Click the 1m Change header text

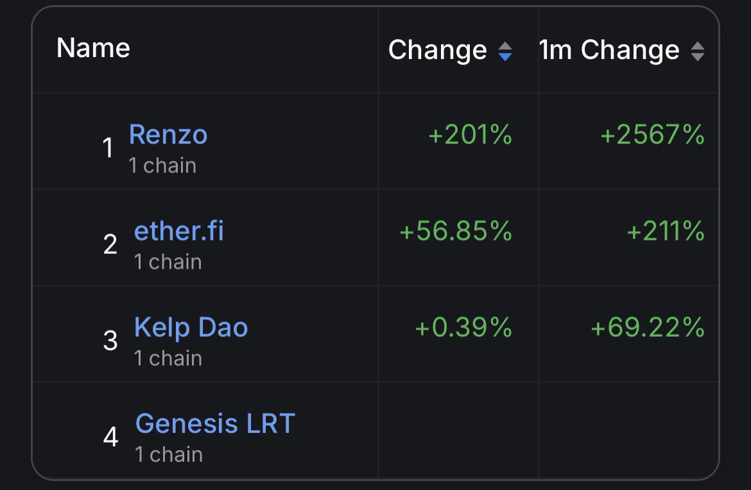pos(609,50)
